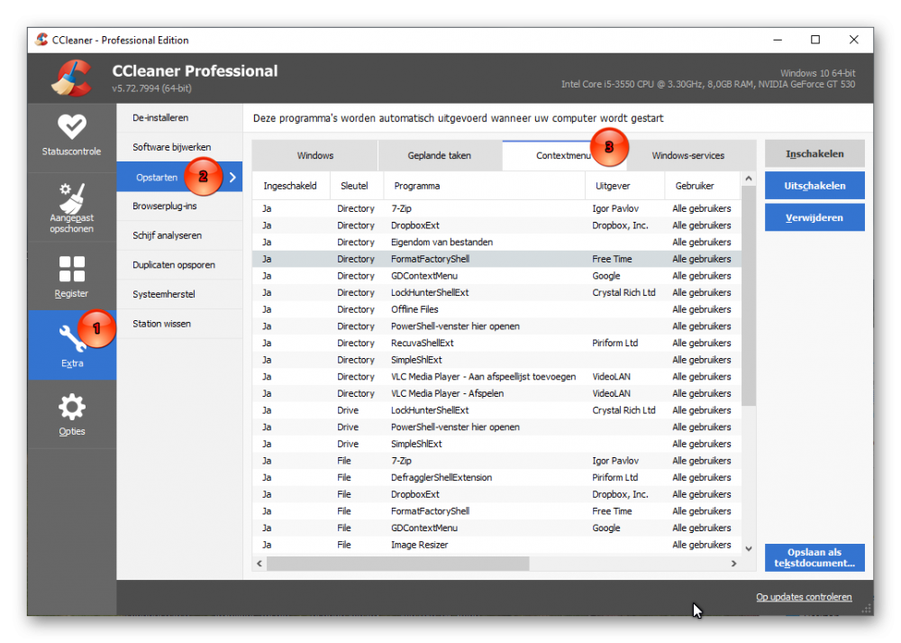This screenshot has width=901, height=643.
Task: Click Op updates controleren link
Action: (804, 597)
